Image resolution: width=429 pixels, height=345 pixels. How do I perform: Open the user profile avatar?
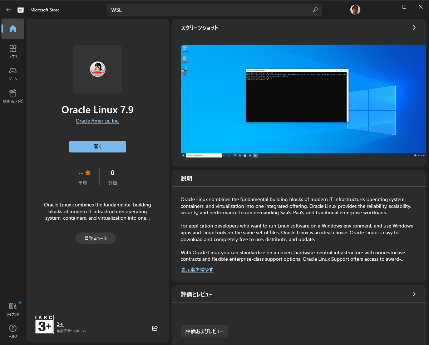355,10
